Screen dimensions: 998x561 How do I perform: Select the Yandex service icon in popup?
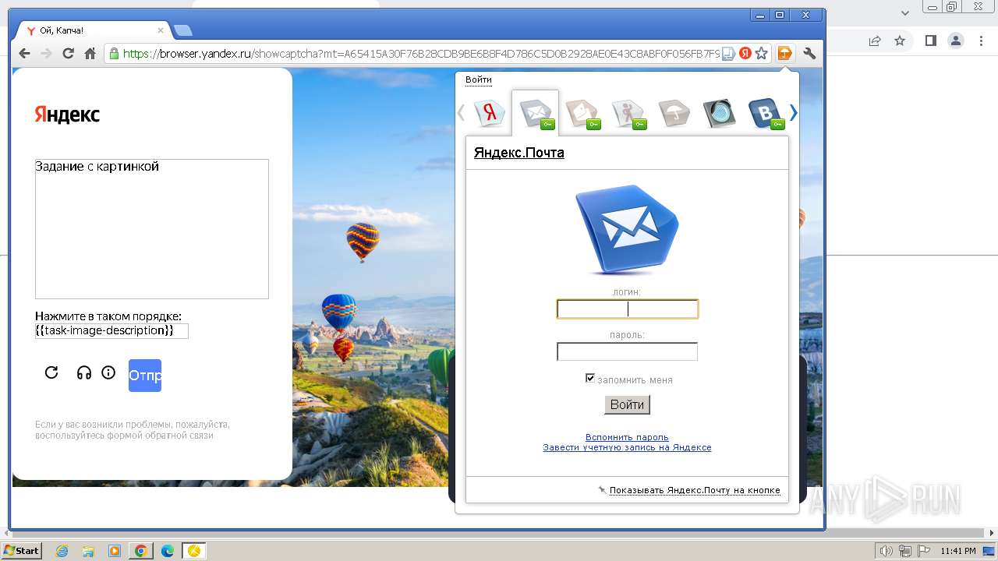pyautogui.click(x=490, y=113)
